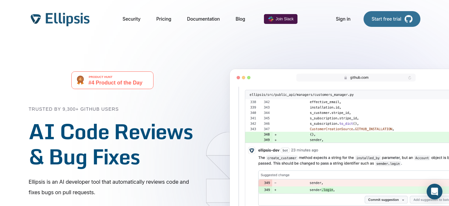Click the 'bot' label badge

[x=285, y=150]
